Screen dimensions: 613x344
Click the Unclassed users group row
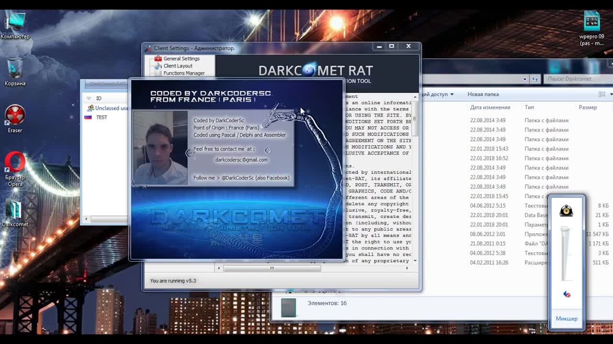106,108
